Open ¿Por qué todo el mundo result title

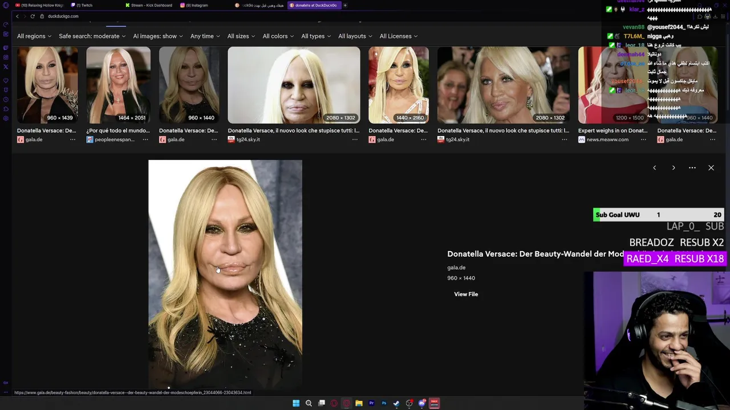(118, 130)
